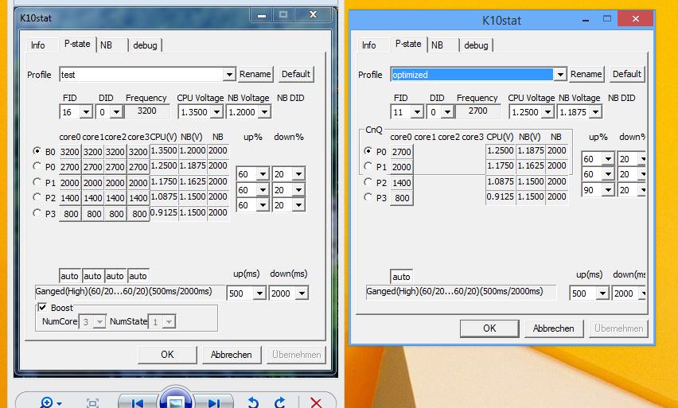Open the up% dropdown showing 90
678x408 pixels.
pyautogui.click(x=609, y=190)
